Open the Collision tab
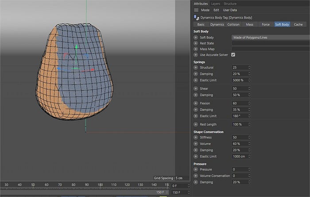Viewport: 310px width, 197px height. coord(233,24)
